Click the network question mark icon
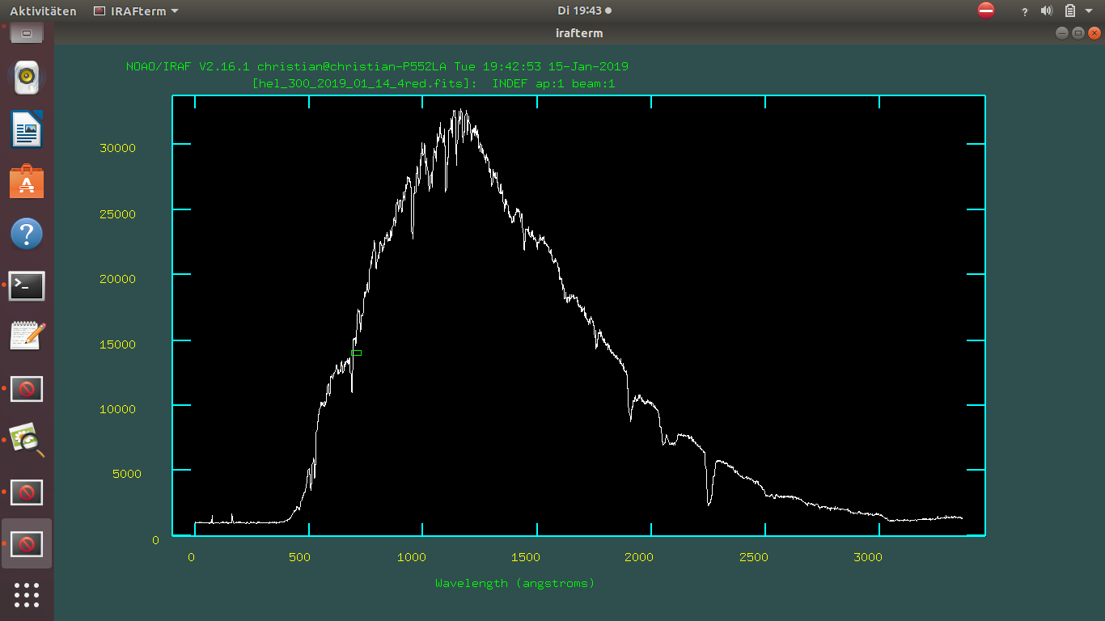 1025,11
